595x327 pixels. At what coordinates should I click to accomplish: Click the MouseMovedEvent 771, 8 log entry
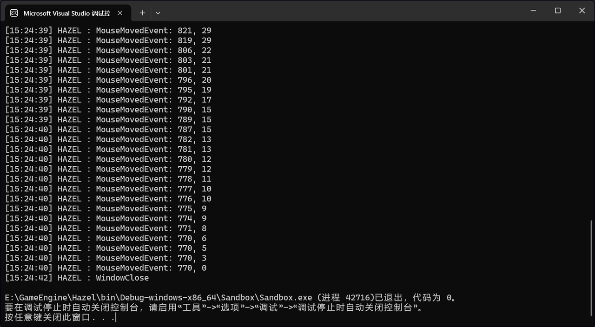click(106, 229)
